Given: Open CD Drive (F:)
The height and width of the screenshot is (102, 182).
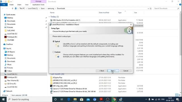Looking at the screenshot, I should tap(11, 84).
